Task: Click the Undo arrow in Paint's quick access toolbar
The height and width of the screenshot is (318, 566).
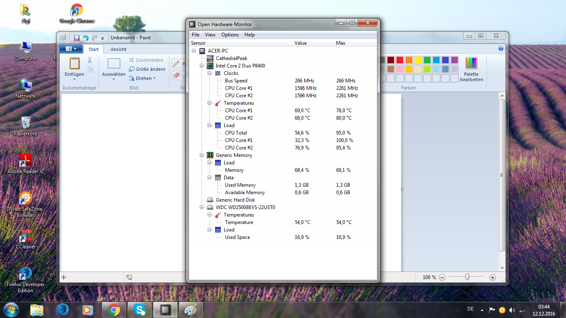Action: pyautogui.click(x=86, y=38)
